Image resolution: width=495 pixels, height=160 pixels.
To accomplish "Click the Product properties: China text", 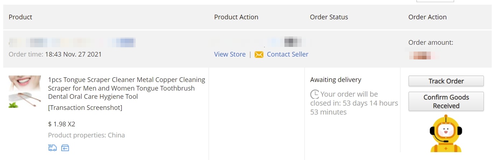I will coord(86,135).
